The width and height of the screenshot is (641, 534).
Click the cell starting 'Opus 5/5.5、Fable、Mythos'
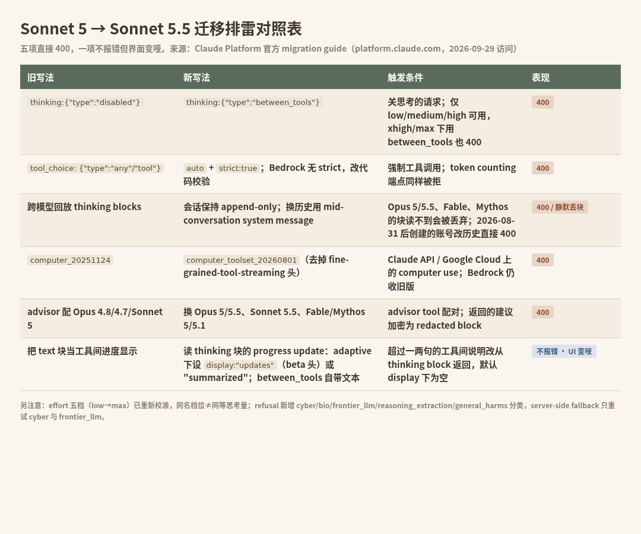(x=452, y=220)
